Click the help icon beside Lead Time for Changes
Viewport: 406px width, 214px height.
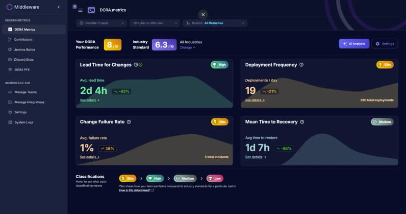click(x=136, y=65)
